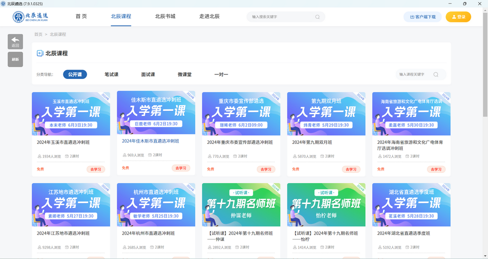This screenshot has height=259, width=488.
Task: Click the class hours icon on 重庆市委宣传部遴选冲刺班 card
Action: (235, 157)
